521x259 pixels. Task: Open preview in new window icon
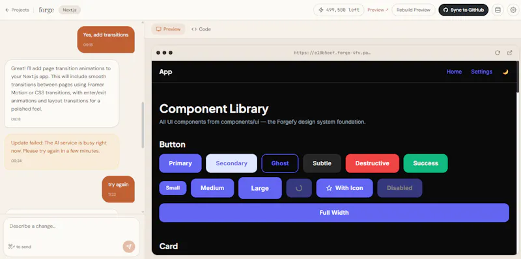coord(510,53)
